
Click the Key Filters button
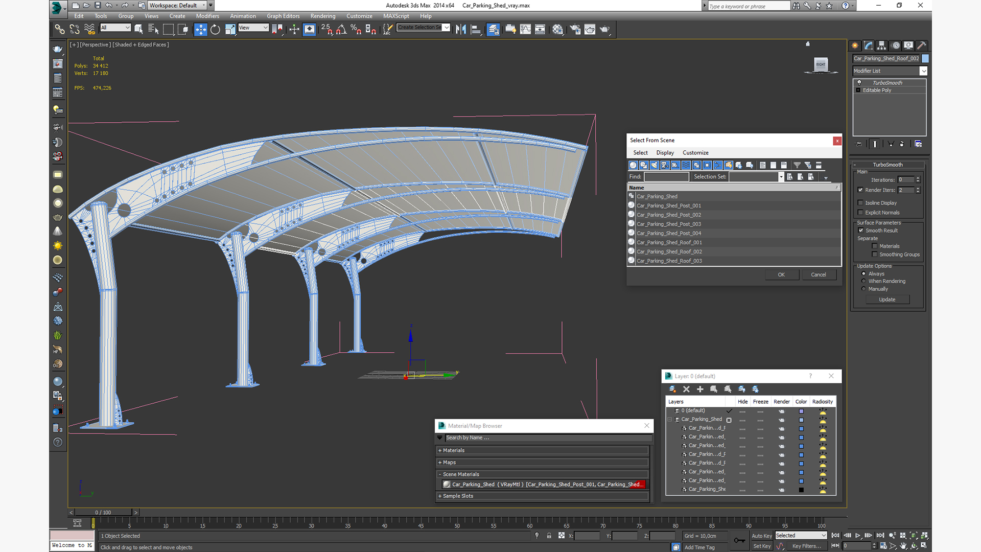[x=807, y=546]
